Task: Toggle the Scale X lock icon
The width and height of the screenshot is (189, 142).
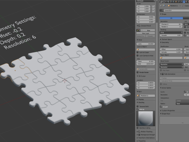Action: click(x=153, y=6)
